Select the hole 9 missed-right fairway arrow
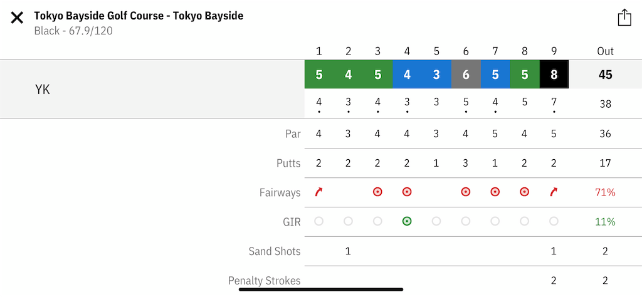 tap(554, 192)
